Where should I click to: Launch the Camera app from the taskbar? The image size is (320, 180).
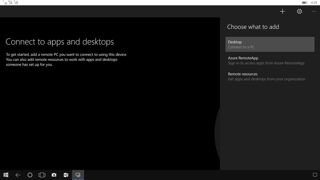click(x=54, y=175)
